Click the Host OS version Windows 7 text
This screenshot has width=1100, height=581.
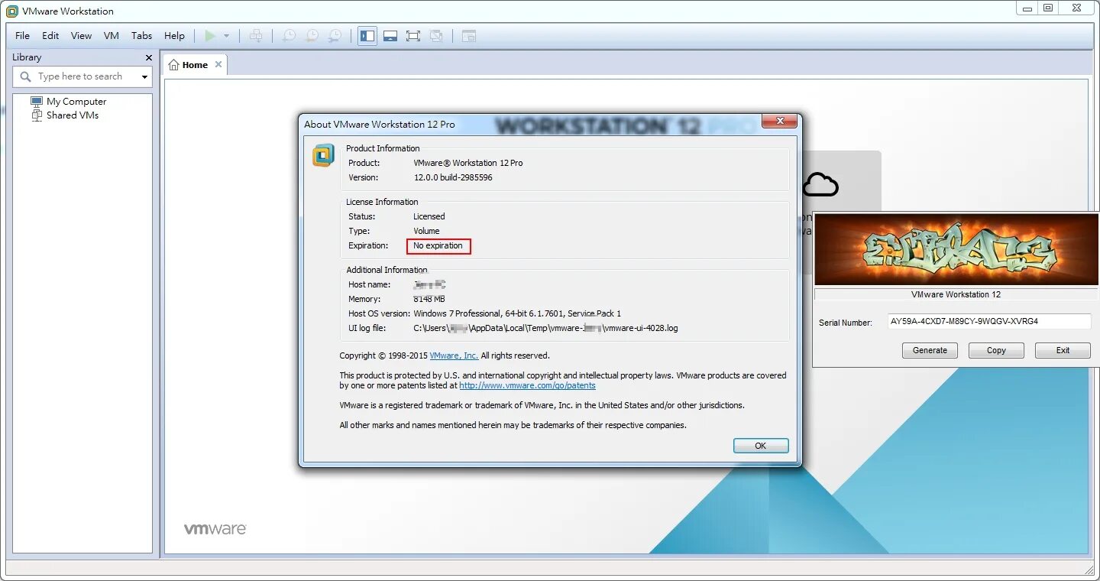click(517, 313)
